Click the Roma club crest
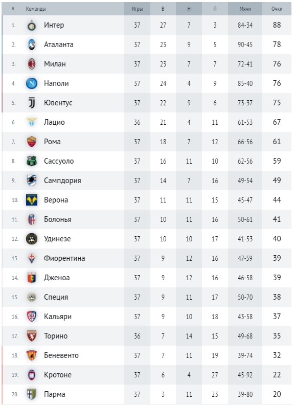The width and height of the screenshot is (294, 405). (x=32, y=142)
